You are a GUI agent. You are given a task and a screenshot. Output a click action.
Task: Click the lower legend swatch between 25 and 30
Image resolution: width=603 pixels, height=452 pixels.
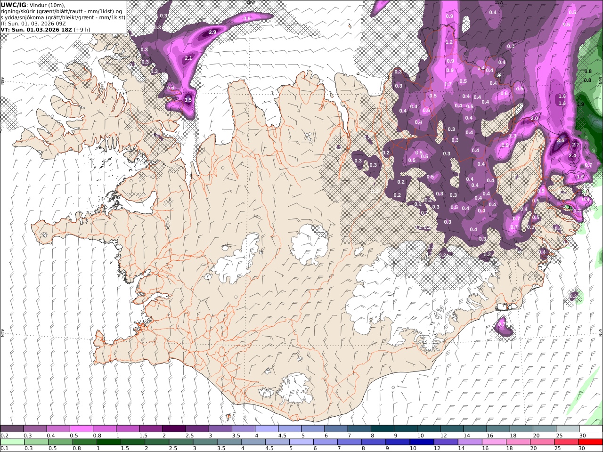click(x=566, y=442)
